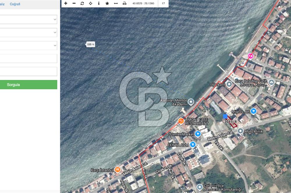Click the 3015/8 parcel label
291x193 pixels.
tap(230, 121)
